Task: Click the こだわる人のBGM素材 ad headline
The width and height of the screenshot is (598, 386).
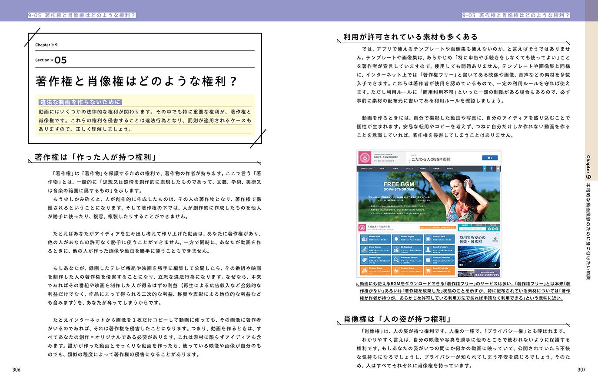Action: click(431, 160)
